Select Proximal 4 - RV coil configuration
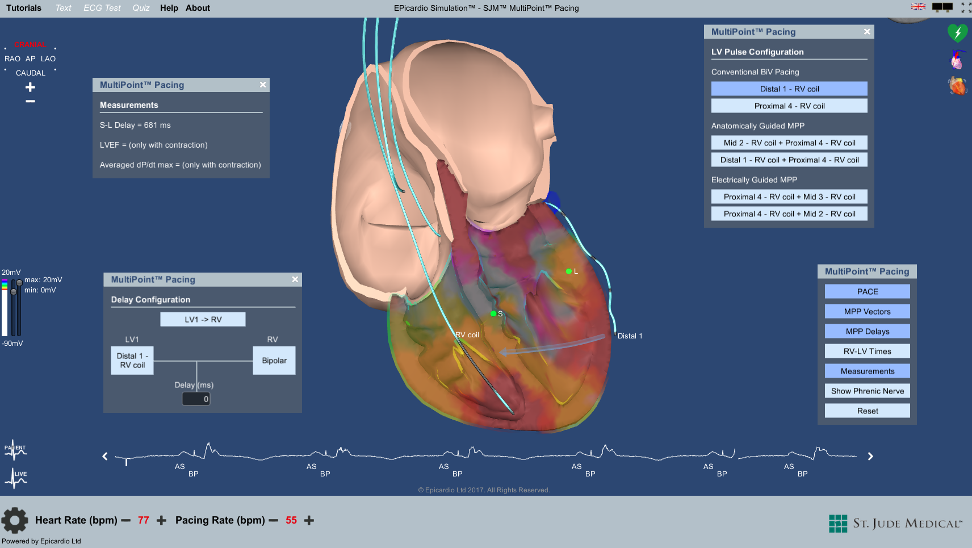Viewport: 972px width, 548px height. [x=789, y=106]
